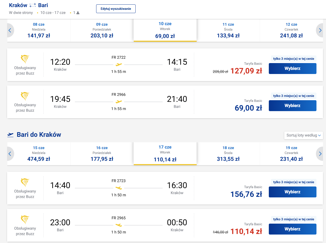Click the Edytuj wyszukiwanie button

click(116, 9)
